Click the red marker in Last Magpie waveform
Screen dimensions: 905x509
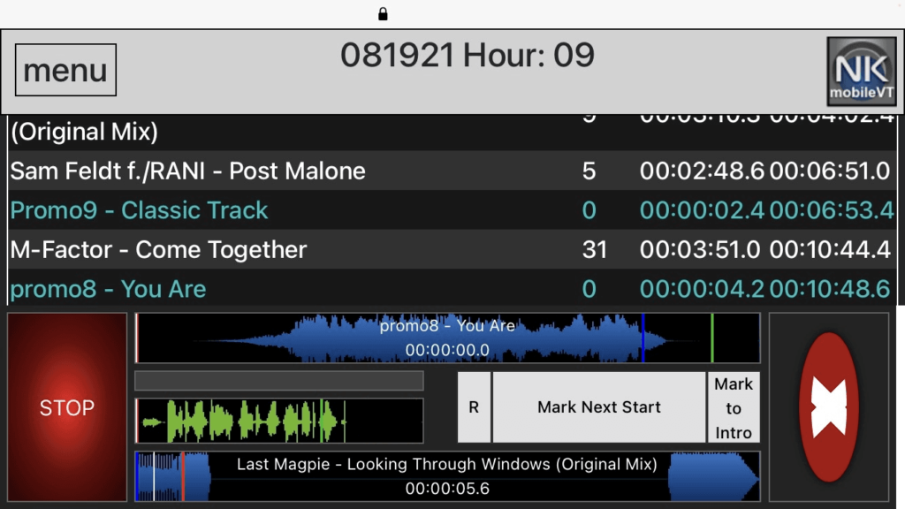(x=182, y=476)
